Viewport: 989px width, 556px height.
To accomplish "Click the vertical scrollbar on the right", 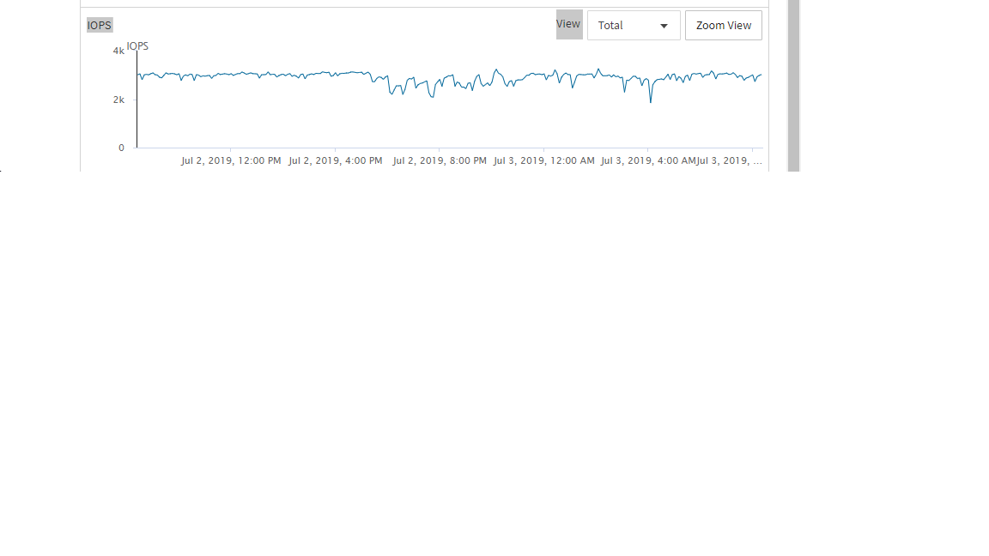I will tap(793, 86).
